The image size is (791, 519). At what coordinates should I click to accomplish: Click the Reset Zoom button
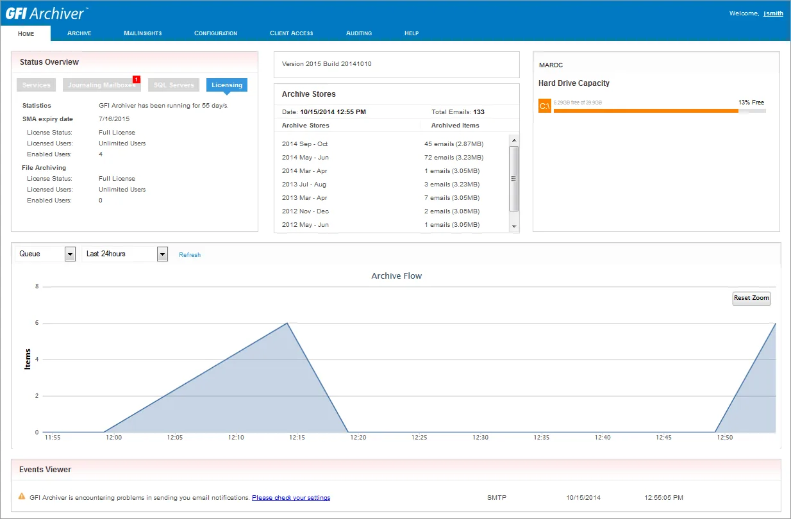pos(751,298)
